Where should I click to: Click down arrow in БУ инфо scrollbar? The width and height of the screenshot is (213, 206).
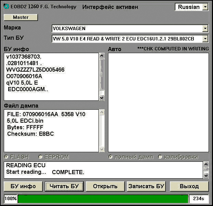102,98
